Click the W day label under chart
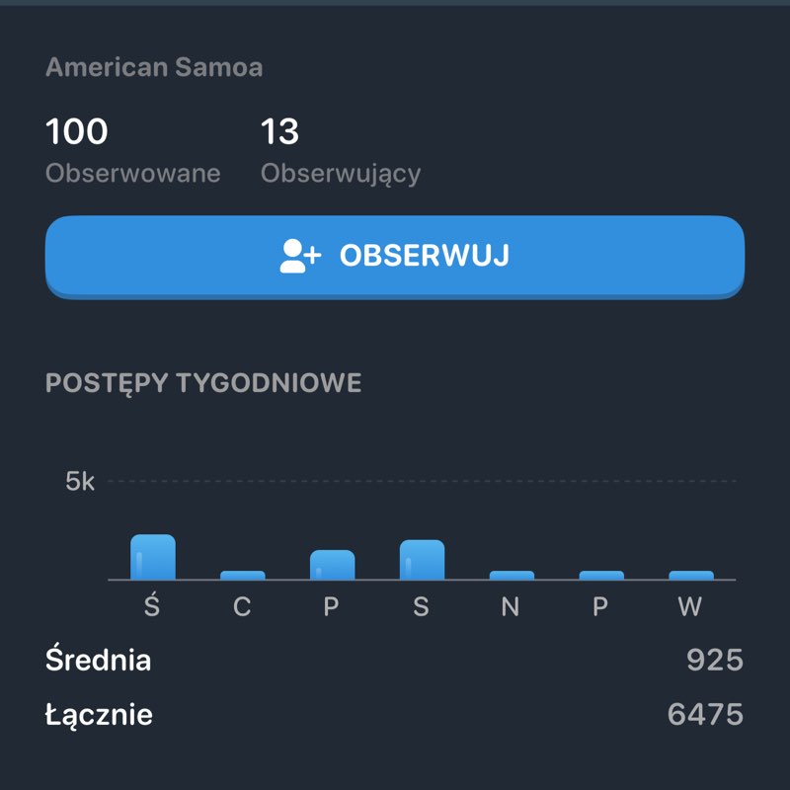Screen dimensions: 790x790 pyautogui.click(x=689, y=606)
